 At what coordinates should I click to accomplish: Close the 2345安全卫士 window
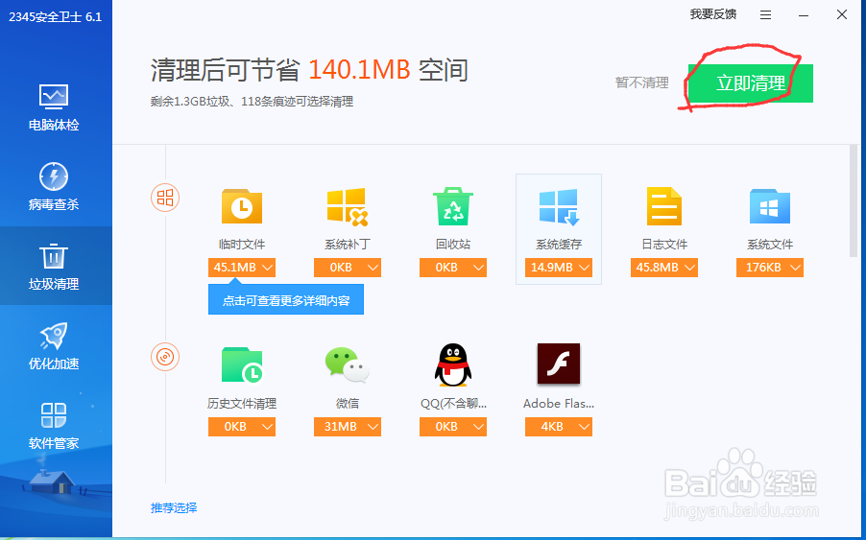coord(842,15)
